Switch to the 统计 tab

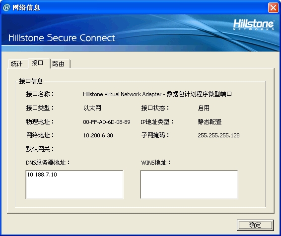pos(17,63)
